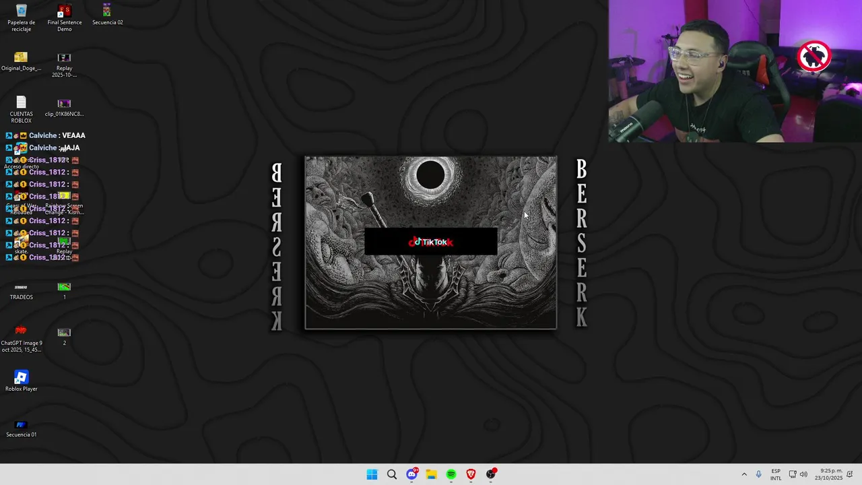The width and height of the screenshot is (862, 485).
Task: Open Brave browser from the taskbar
Action: click(x=471, y=474)
